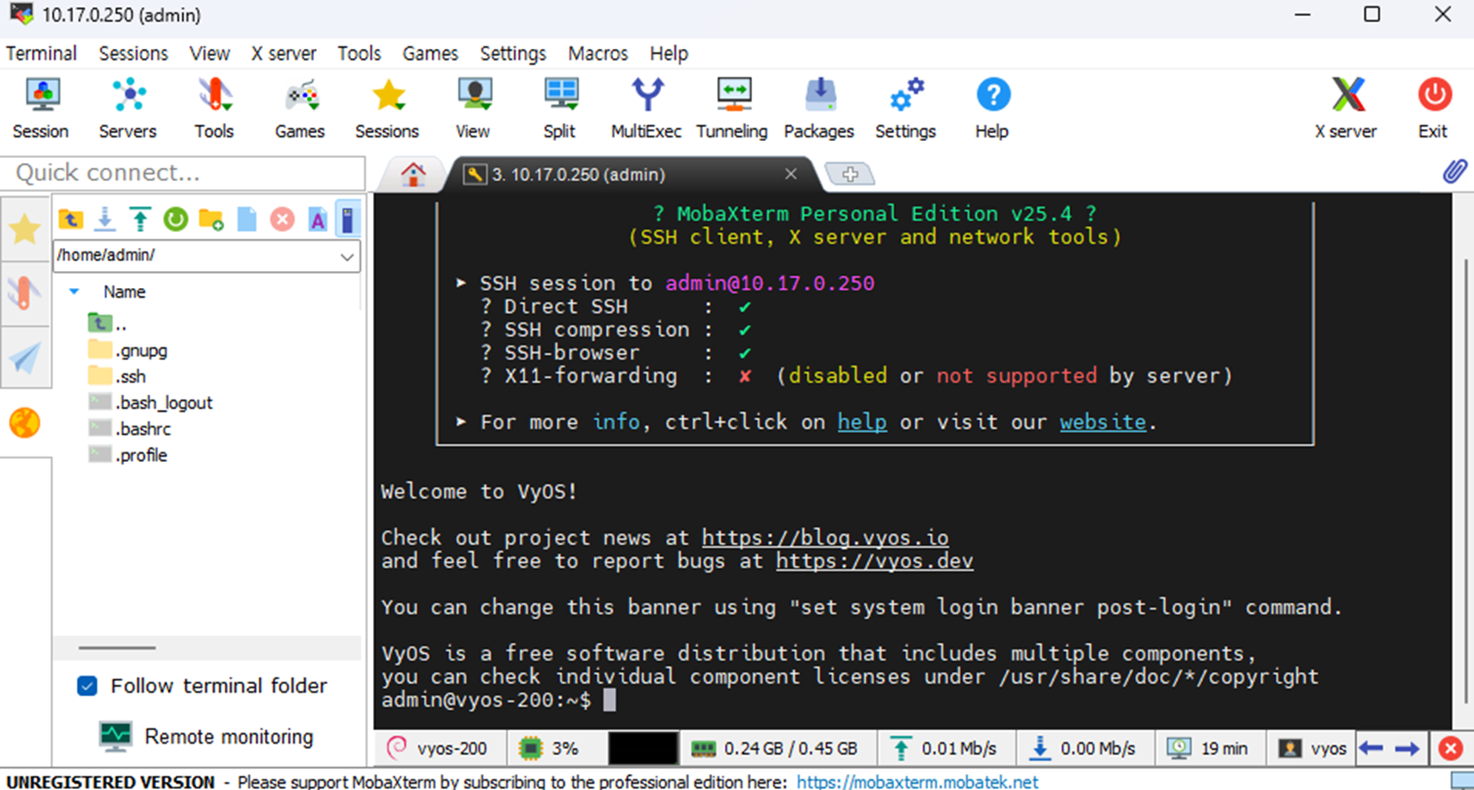Viewport: 1474px width, 790px height.
Task: Split the terminal using the Split icon
Action: pos(560,108)
